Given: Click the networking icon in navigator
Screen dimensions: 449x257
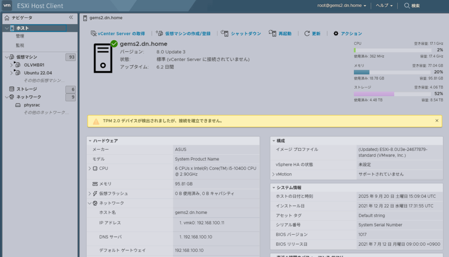Looking at the screenshot, I should 12,97.
